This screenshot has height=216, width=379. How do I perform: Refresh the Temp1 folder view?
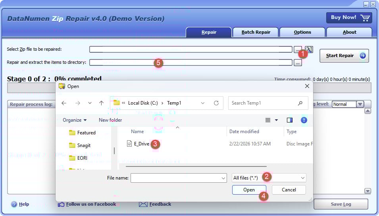point(216,103)
